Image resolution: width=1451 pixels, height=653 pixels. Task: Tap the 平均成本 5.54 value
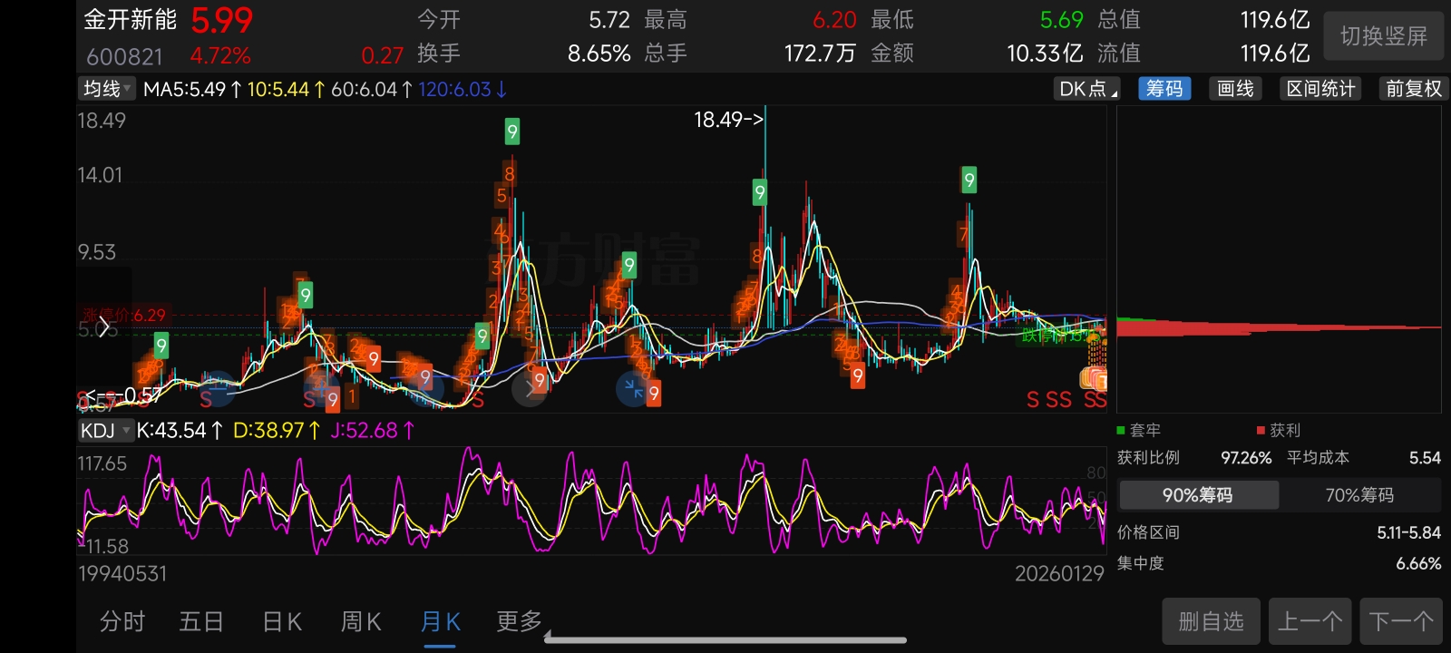tap(1425, 458)
